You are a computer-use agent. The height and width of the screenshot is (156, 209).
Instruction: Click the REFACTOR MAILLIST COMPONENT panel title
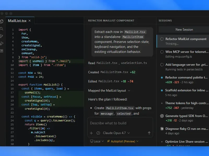(111, 21)
